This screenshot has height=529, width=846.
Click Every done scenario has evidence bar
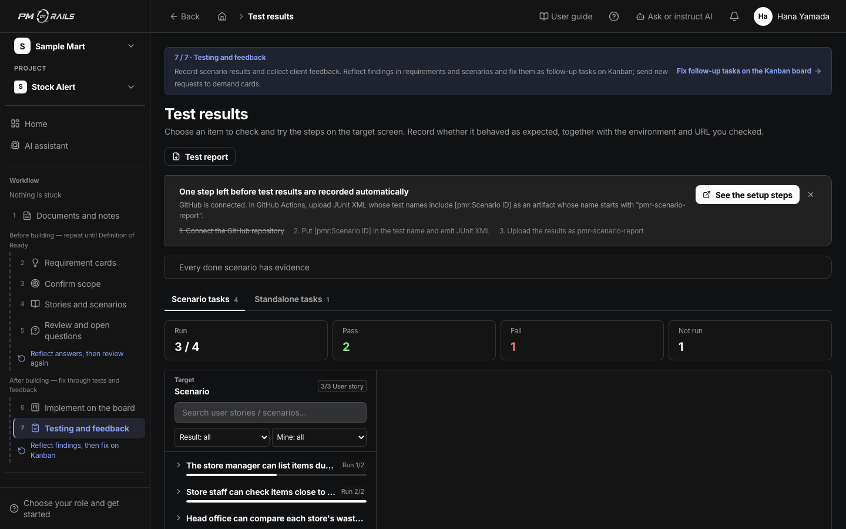tap(498, 267)
